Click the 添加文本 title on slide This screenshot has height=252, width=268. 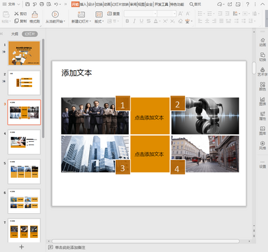click(x=76, y=73)
